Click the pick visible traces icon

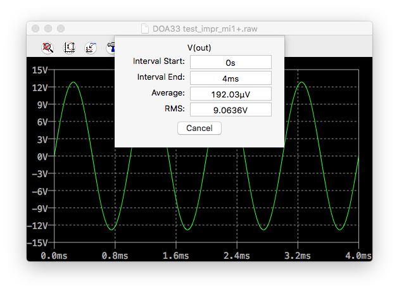pyautogui.click(x=91, y=47)
